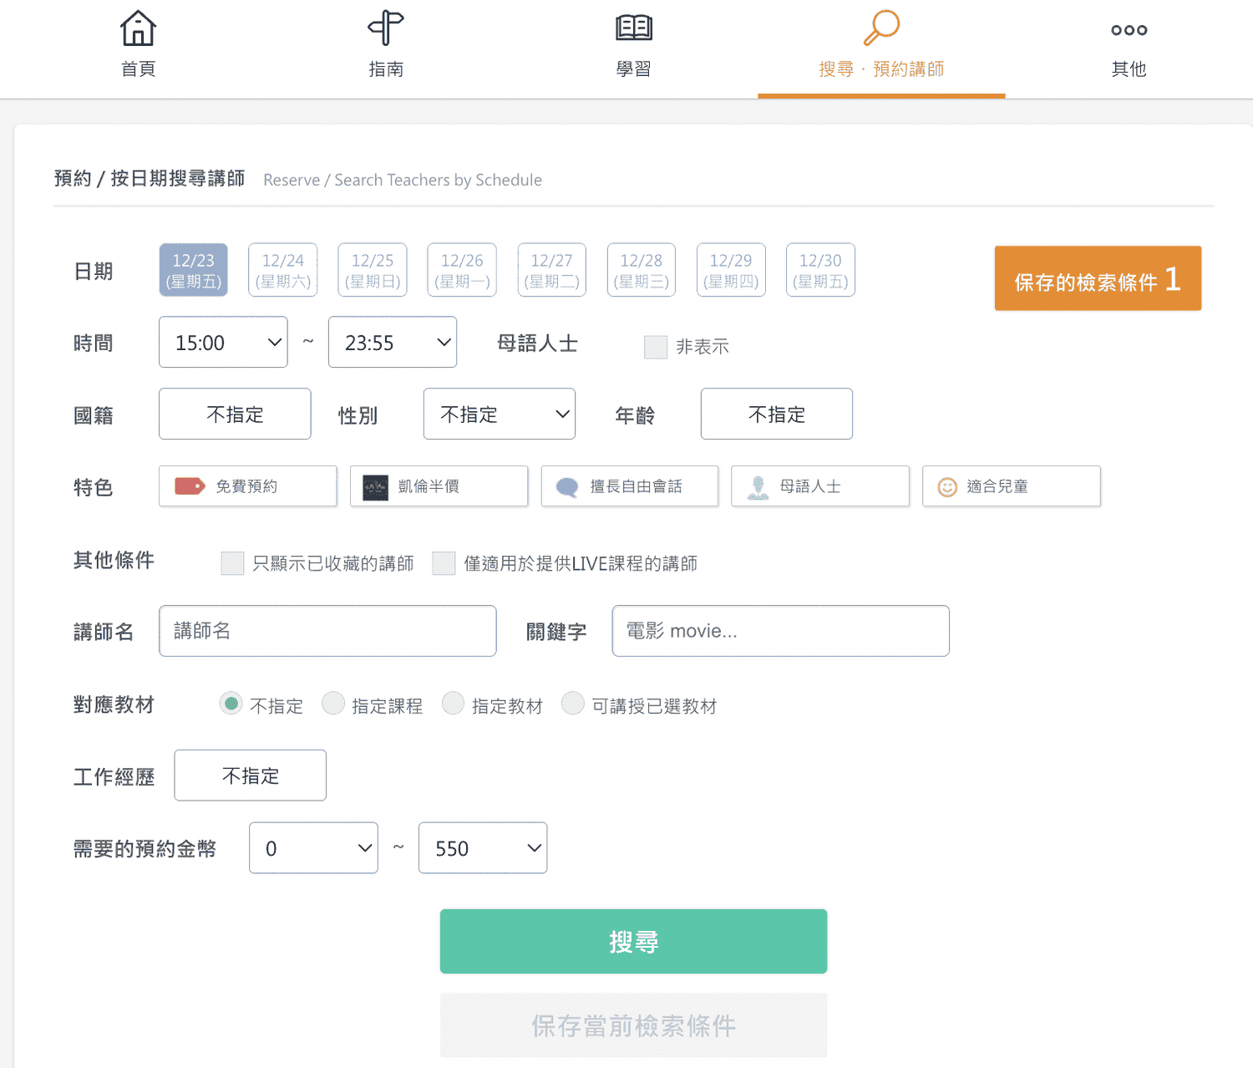Check 僅適用於提供LIVE課程的講師
Viewport: 1253px width, 1068px height.
444,563
